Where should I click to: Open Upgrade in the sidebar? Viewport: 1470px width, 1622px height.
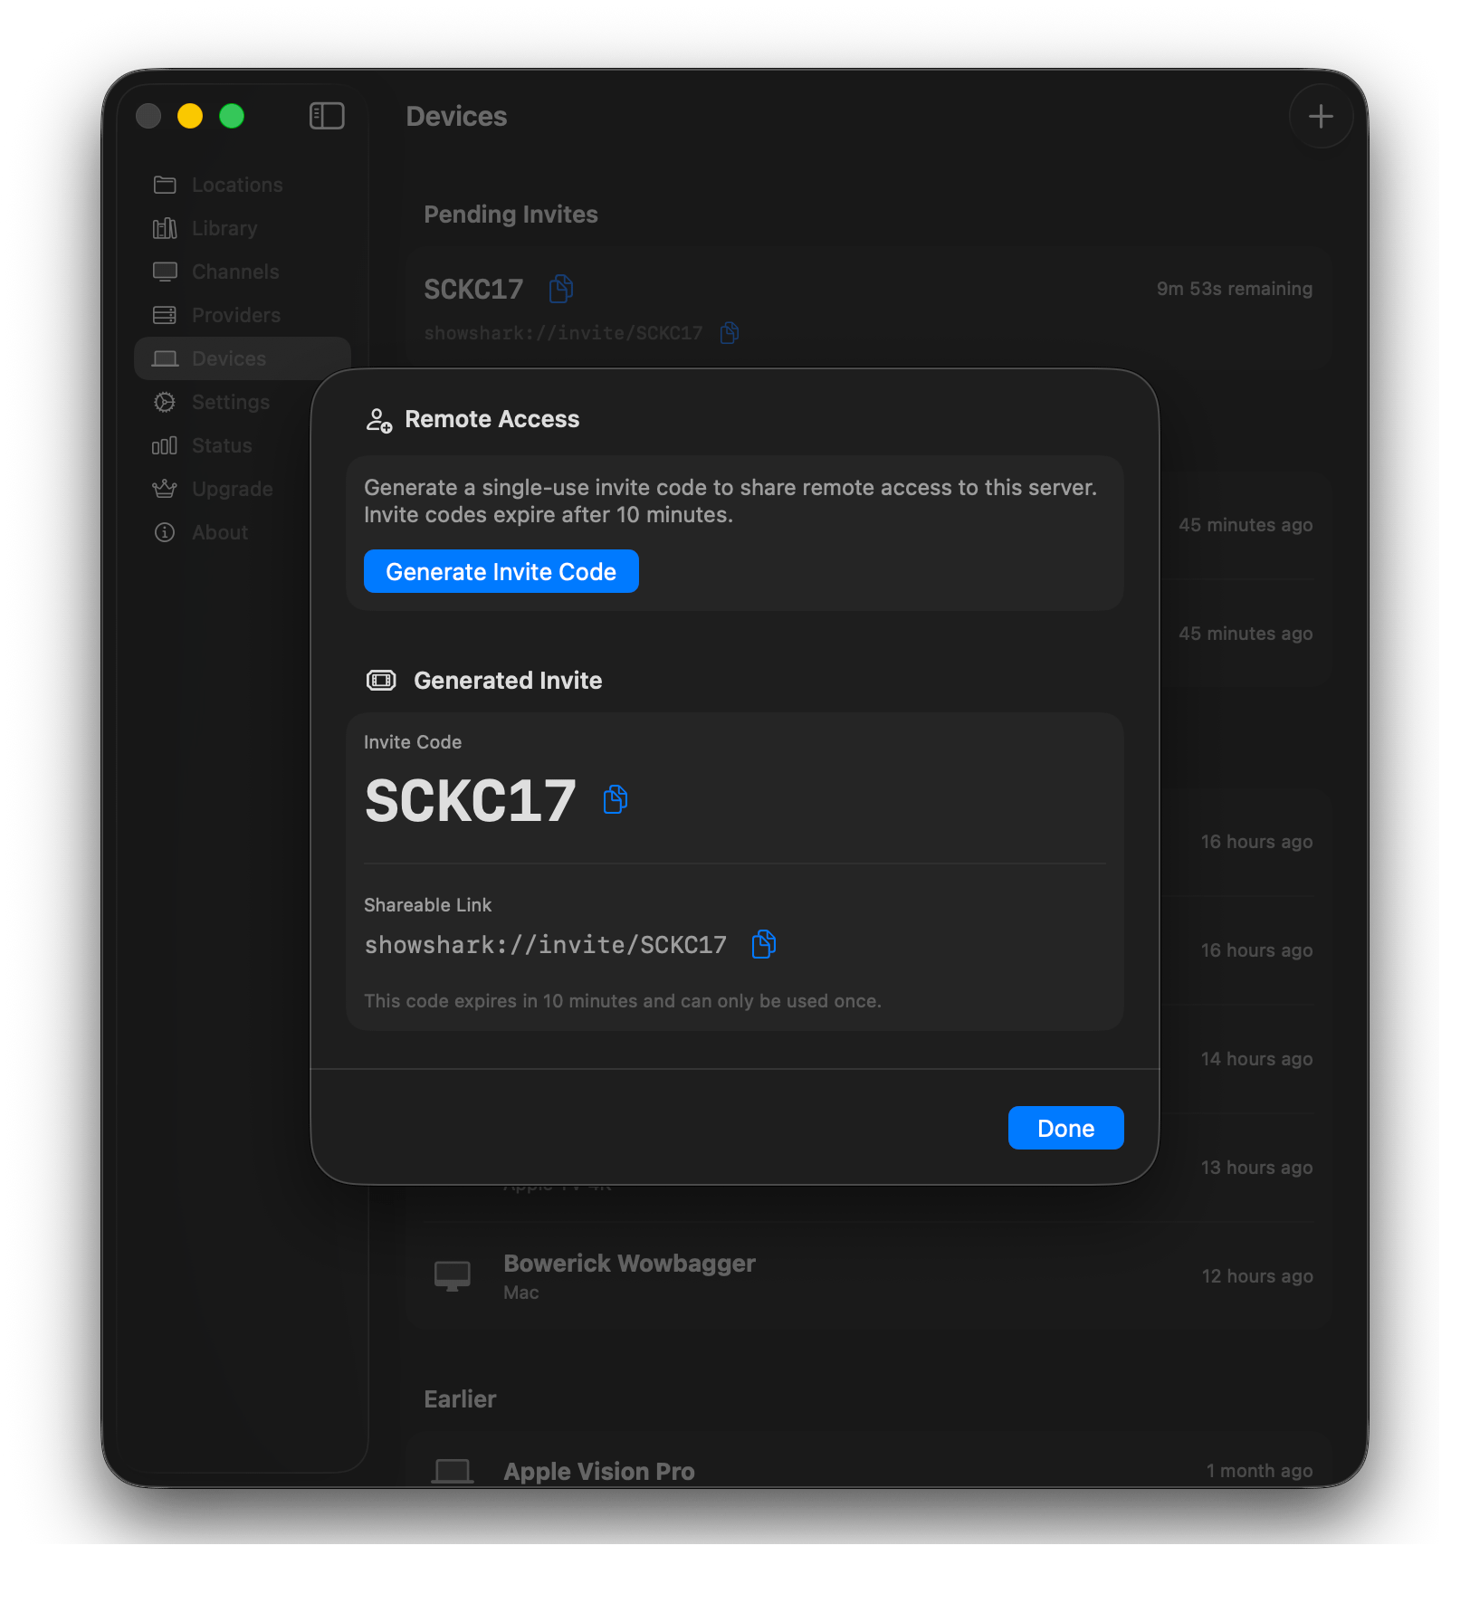(233, 489)
